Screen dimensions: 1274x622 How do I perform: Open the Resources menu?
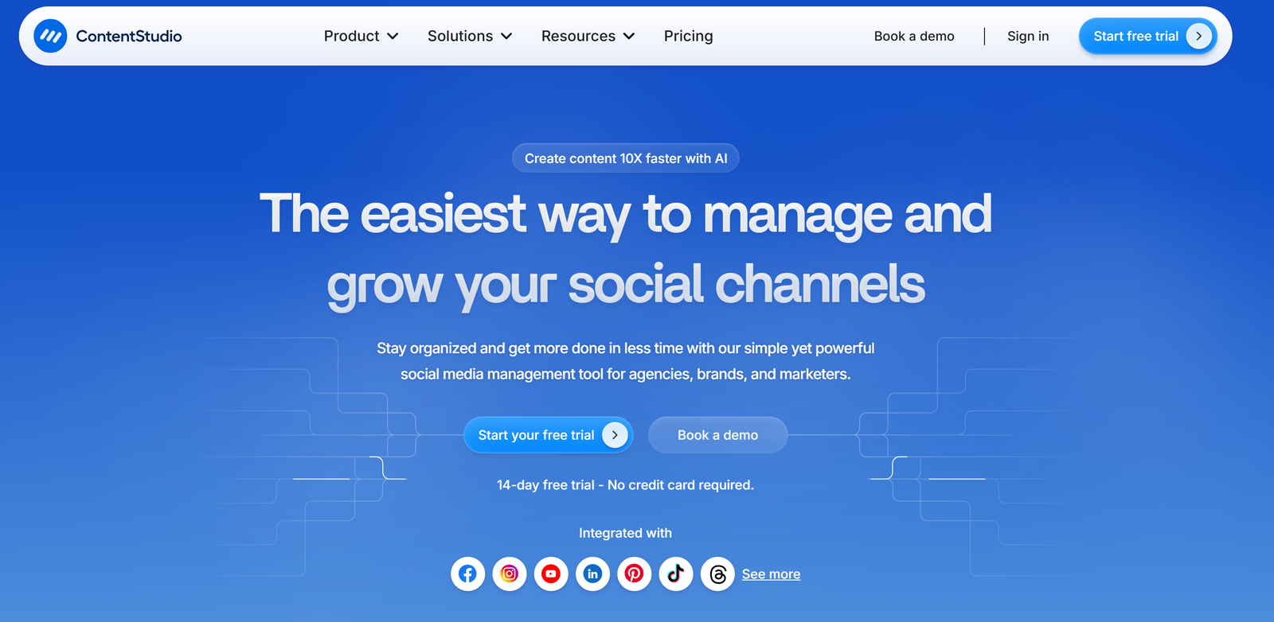tap(588, 36)
